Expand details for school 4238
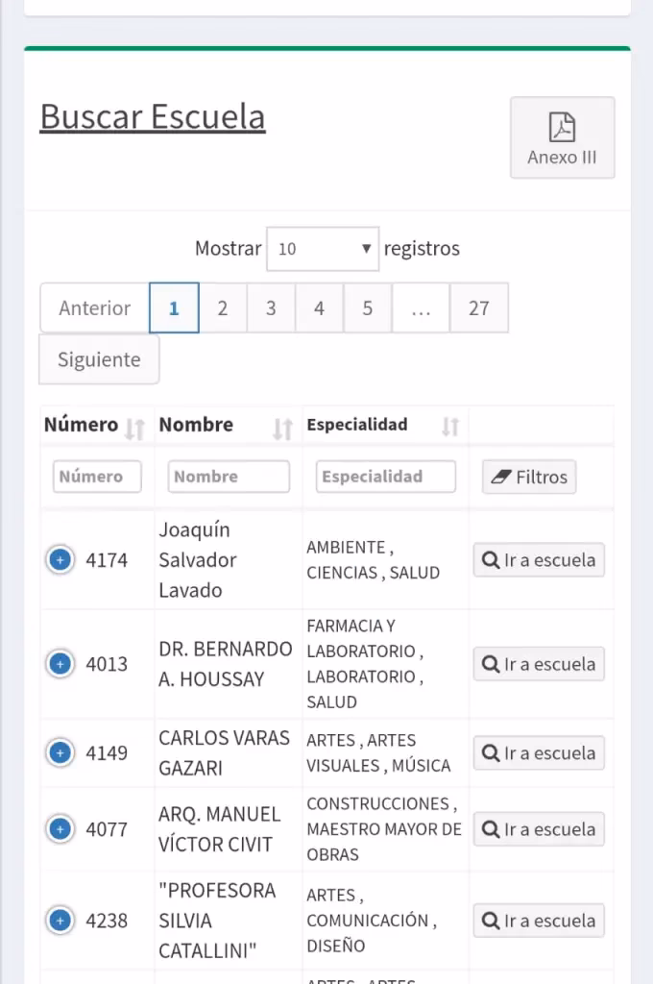The width and height of the screenshot is (653, 984). pyautogui.click(x=60, y=920)
